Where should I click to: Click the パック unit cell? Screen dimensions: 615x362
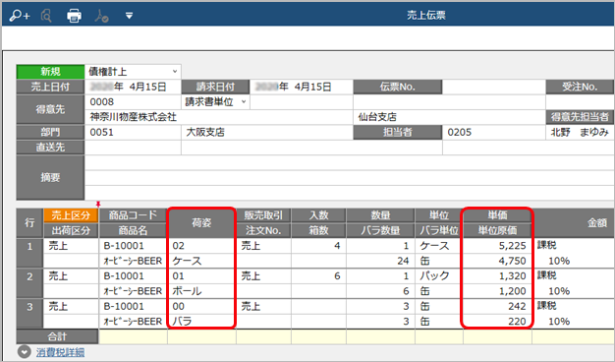pyautogui.click(x=439, y=276)
